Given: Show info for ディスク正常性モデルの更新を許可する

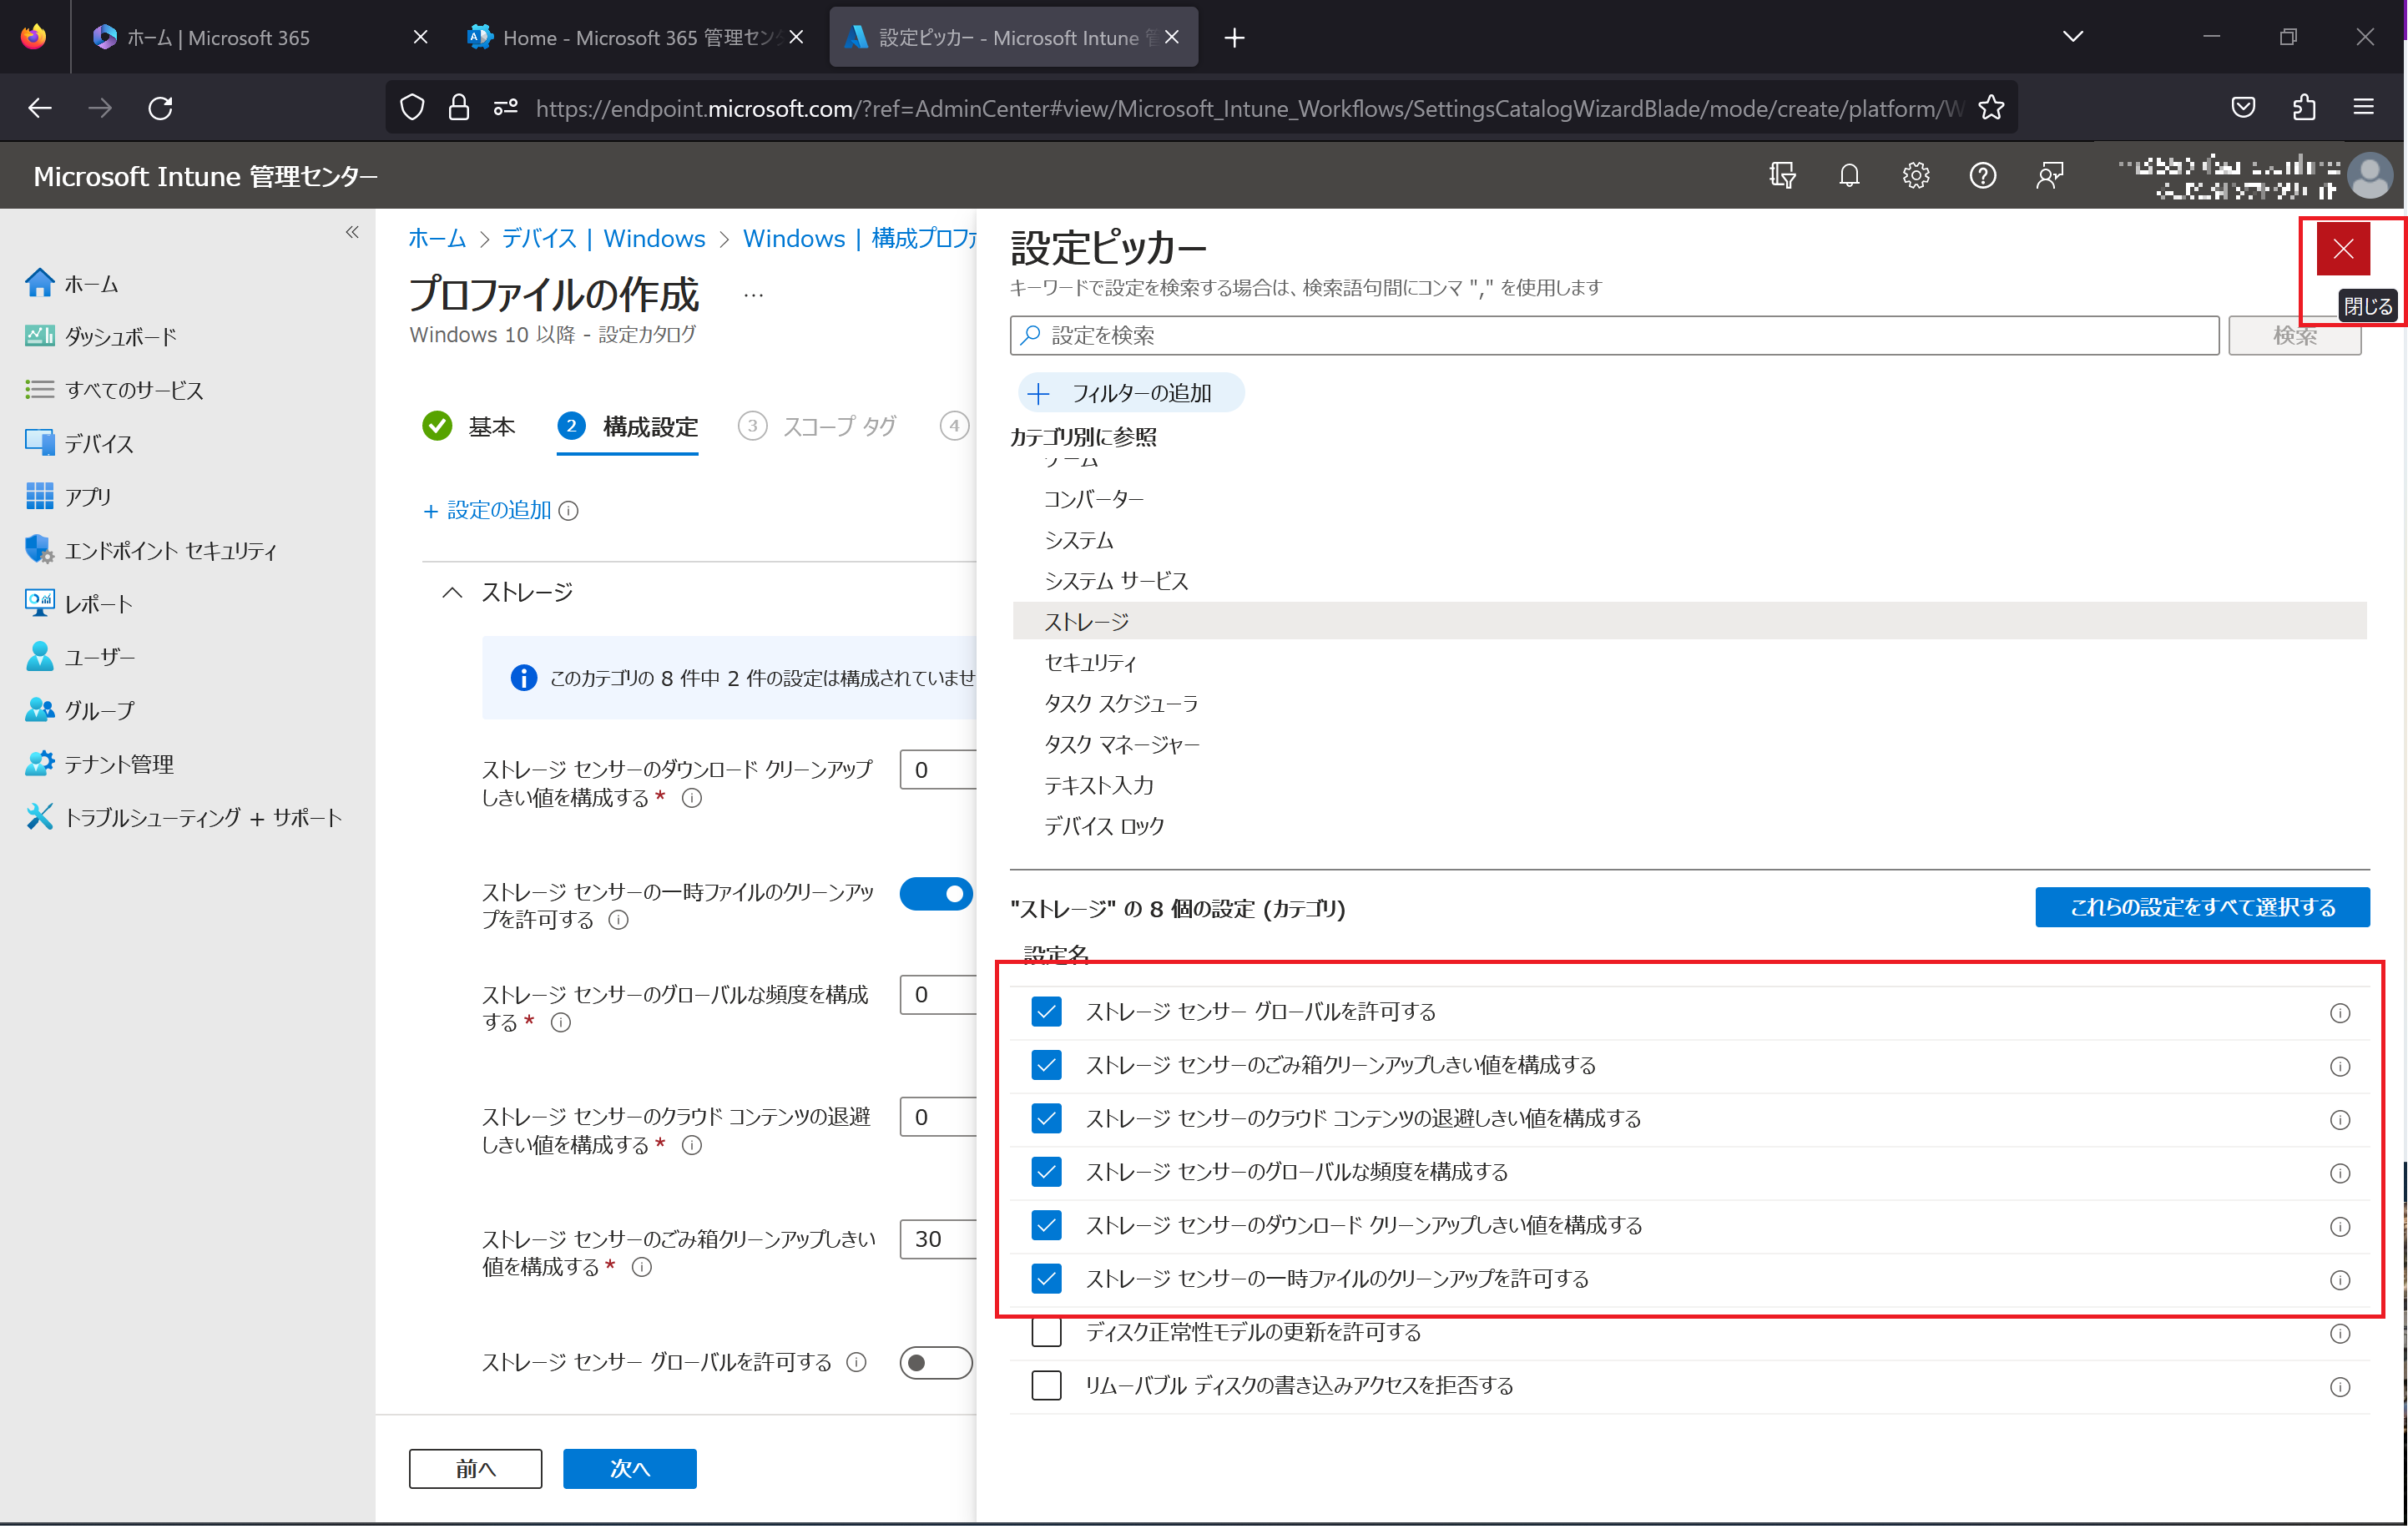Looking at the screenshot, I should (2339, 1333).
